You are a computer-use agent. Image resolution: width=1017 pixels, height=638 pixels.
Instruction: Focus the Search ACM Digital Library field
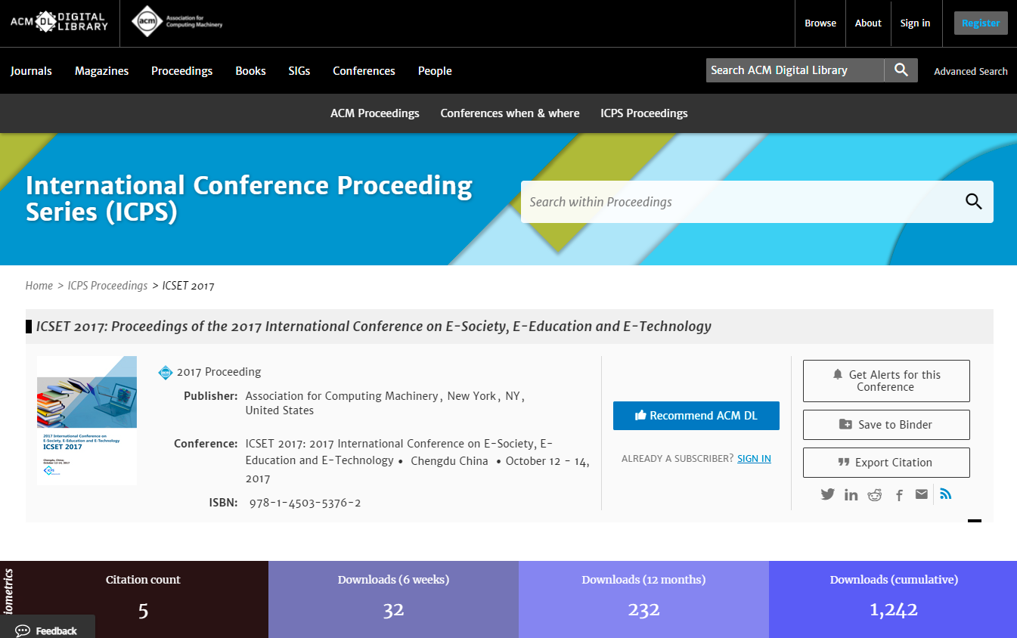pos(795,70)
